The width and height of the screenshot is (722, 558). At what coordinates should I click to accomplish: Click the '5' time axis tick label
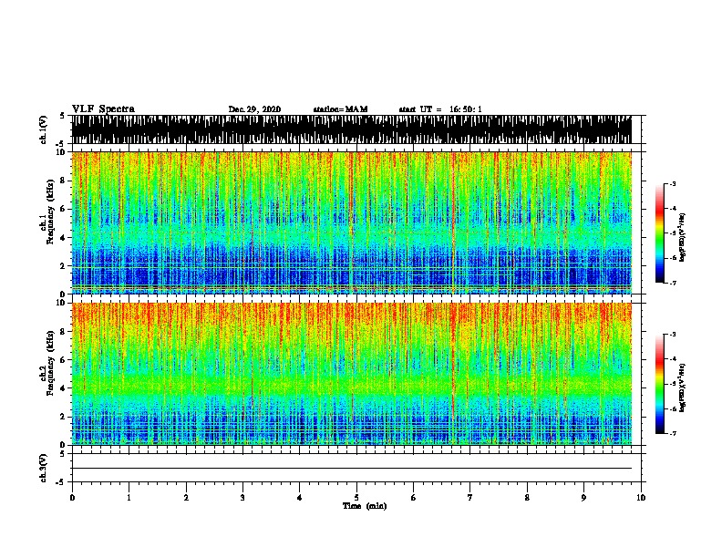[356, 498]
